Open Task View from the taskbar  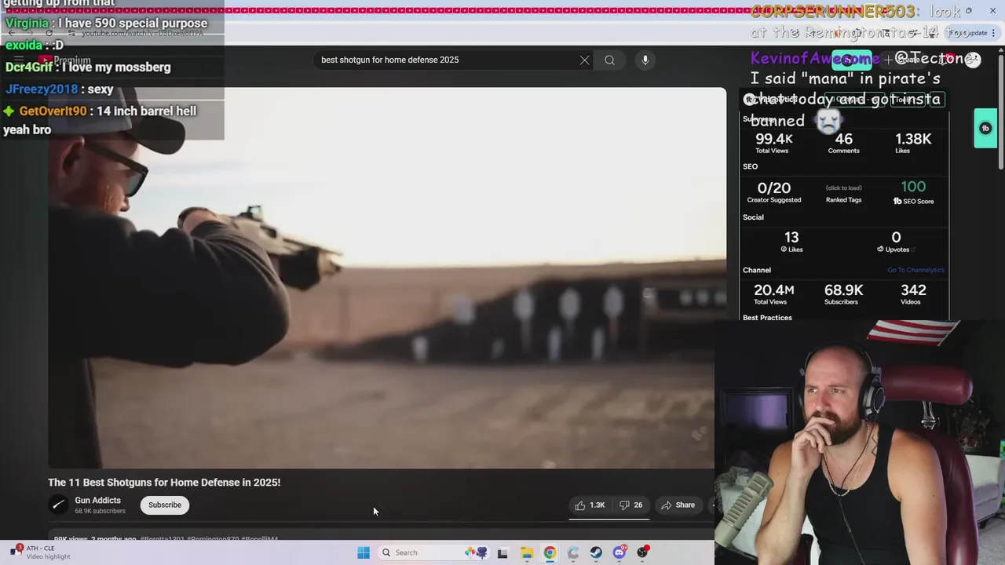[502, 552]
